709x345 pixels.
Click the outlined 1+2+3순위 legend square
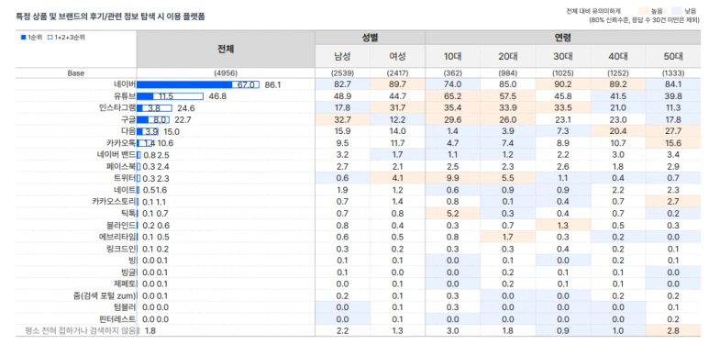point(50,38)
